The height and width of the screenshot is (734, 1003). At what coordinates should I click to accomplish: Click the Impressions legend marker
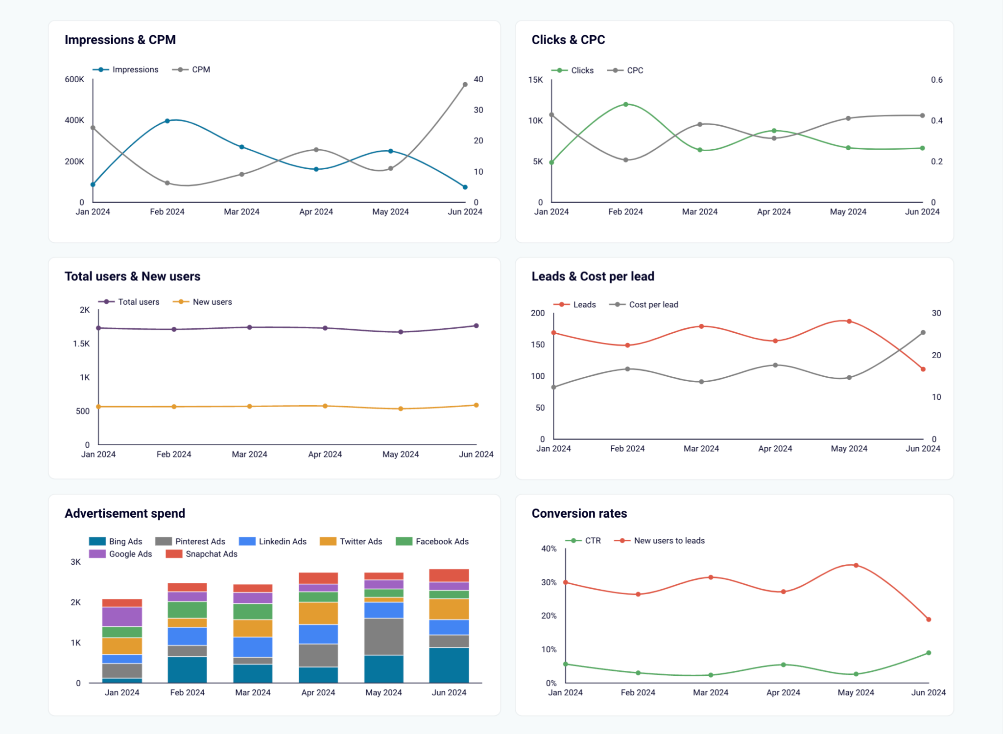click(x=100, y=69)
